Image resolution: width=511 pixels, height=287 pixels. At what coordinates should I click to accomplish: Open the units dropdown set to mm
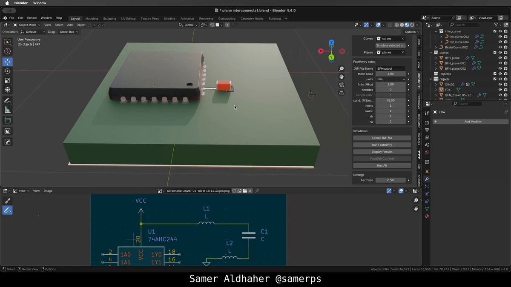390,79
